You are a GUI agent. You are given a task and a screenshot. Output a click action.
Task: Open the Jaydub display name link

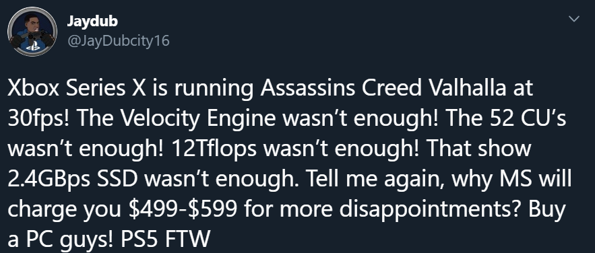click(92, 22)
